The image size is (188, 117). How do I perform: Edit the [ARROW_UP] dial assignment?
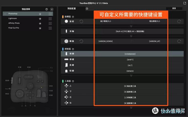click(x=155, y=41)
